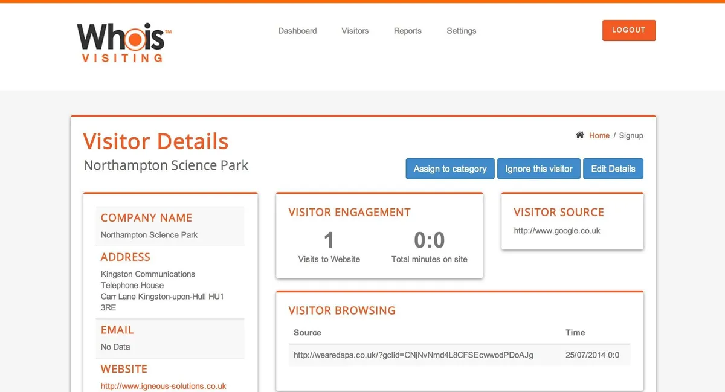Click the VISITOR BROWSING heading
This screenshot has height=392, width=725.
(342, 311)
